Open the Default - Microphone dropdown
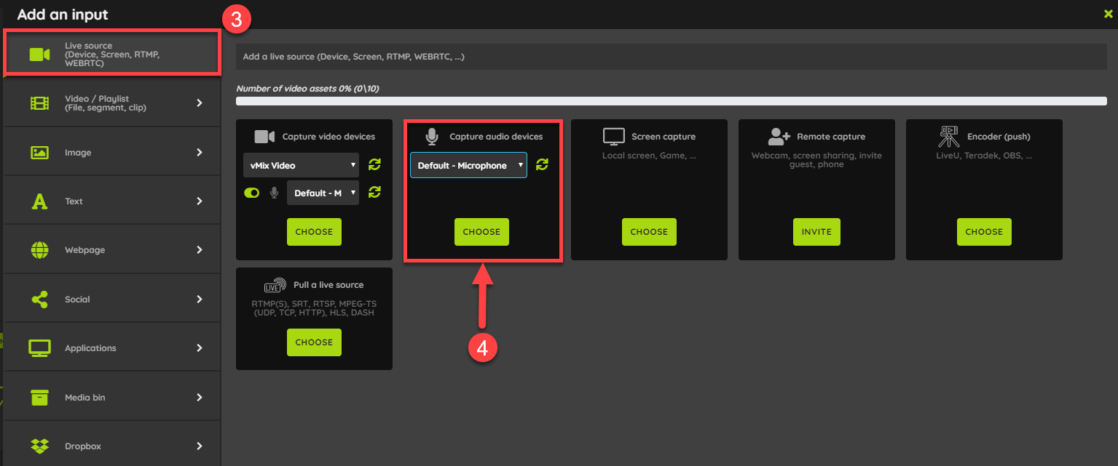Screen dimensions: 1118x466 point(468,165)
